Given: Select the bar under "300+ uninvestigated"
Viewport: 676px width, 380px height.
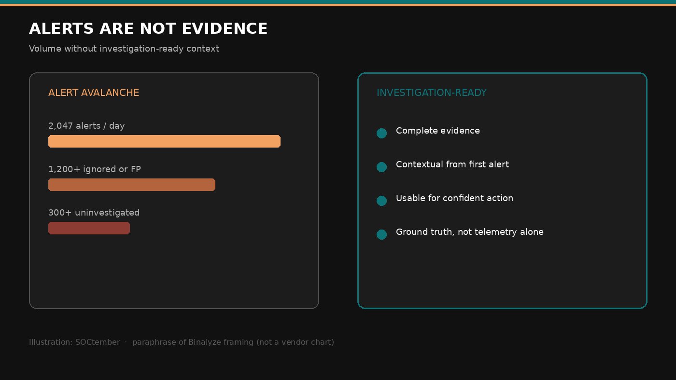Looking at the screenshot, I should (x=89, y=228).
